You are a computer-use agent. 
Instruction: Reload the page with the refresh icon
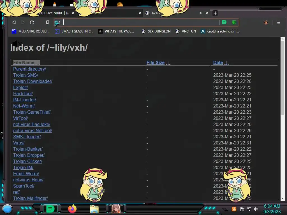[x=32, y=22]
